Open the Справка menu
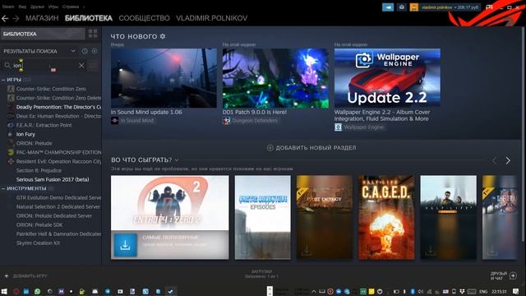Screen dimensions: 526x296 point(71,7)
